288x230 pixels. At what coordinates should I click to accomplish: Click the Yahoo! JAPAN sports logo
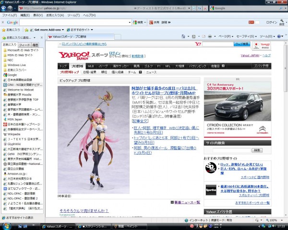(x=74, y=56)
